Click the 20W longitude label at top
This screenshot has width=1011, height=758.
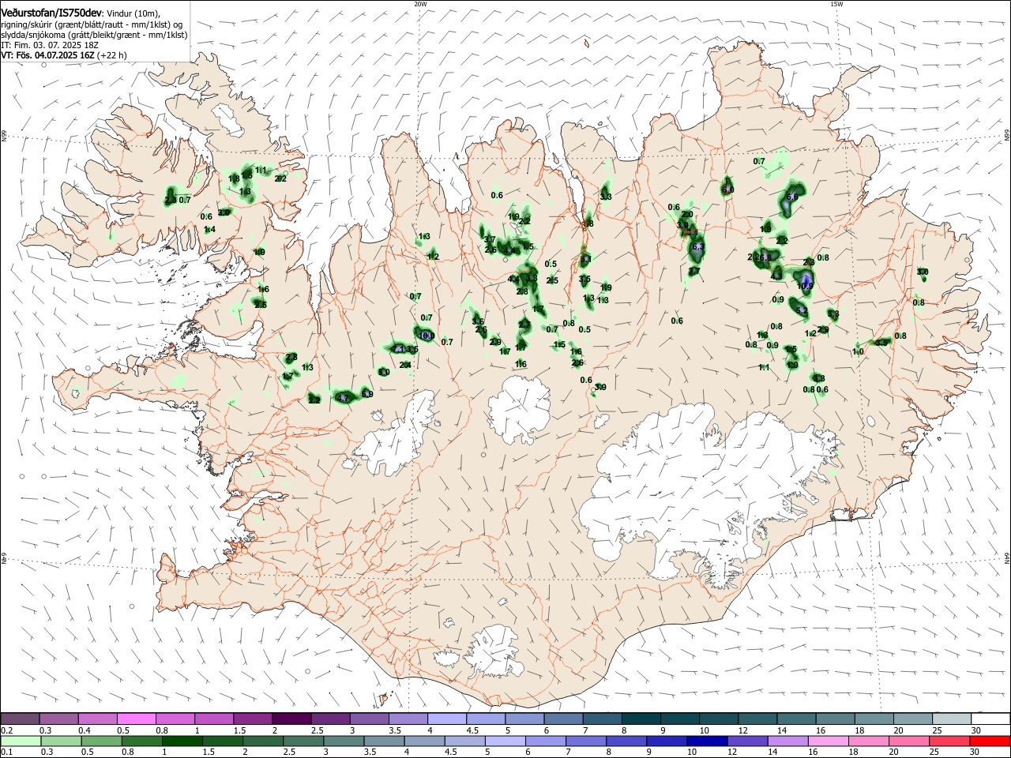420,4
